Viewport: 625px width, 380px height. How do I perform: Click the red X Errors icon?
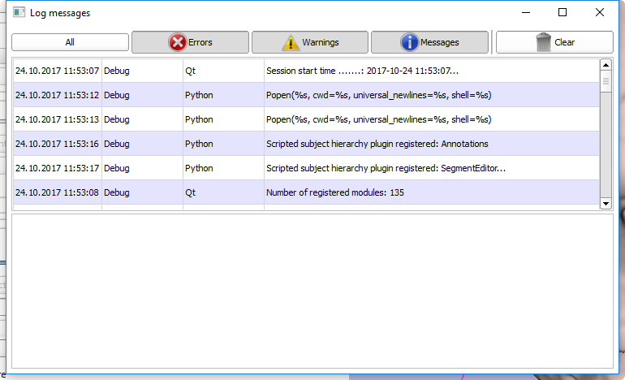[178, 42]
